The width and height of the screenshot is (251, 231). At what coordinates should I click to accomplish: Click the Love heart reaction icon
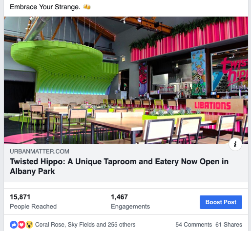pyautogui.click(x=21, y=225)
